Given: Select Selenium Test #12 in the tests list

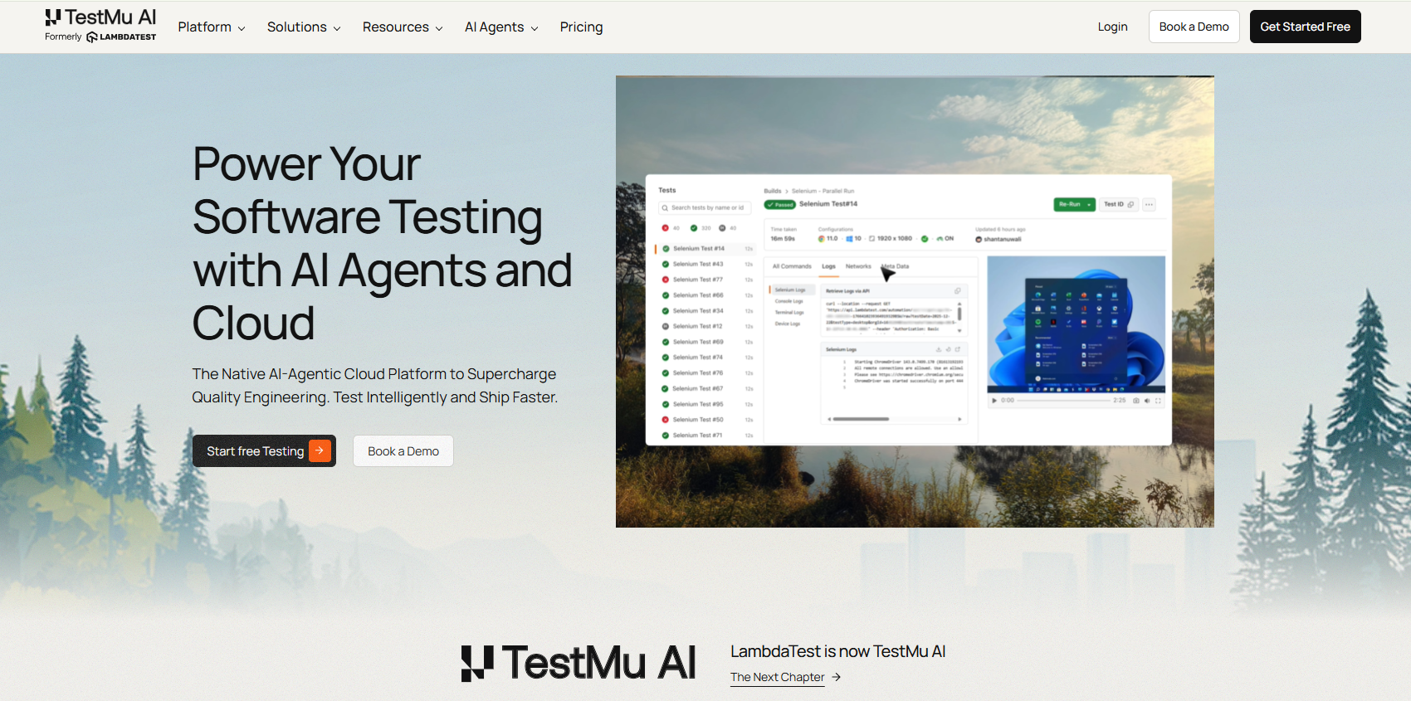Looking at the screenshot, I should 705,326.
